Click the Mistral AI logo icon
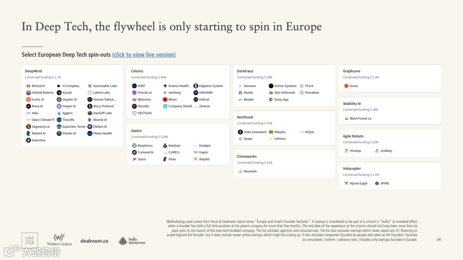 click(28, 86)
